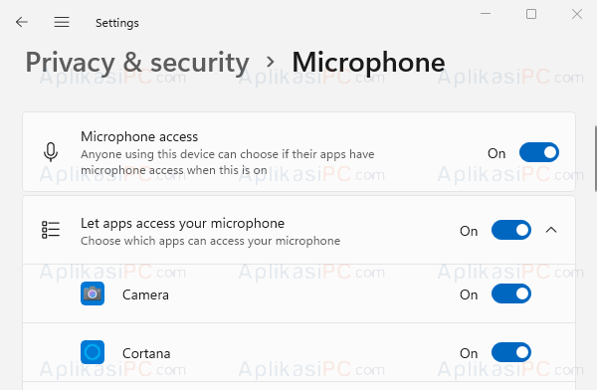Click the Camera app icon
The height and width of the screenshot is (390, 597).
pos(93,293)
